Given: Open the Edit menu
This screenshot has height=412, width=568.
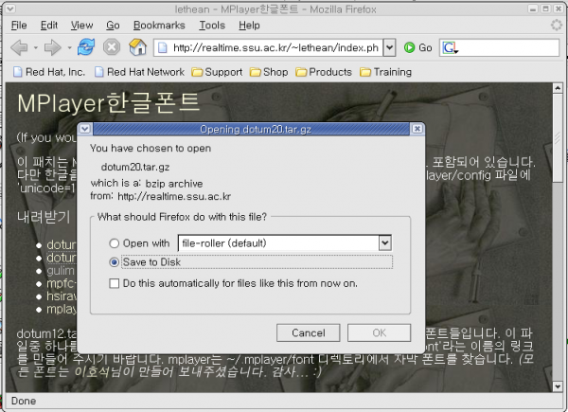Looking at the screenshot, I should coord(49,25).
